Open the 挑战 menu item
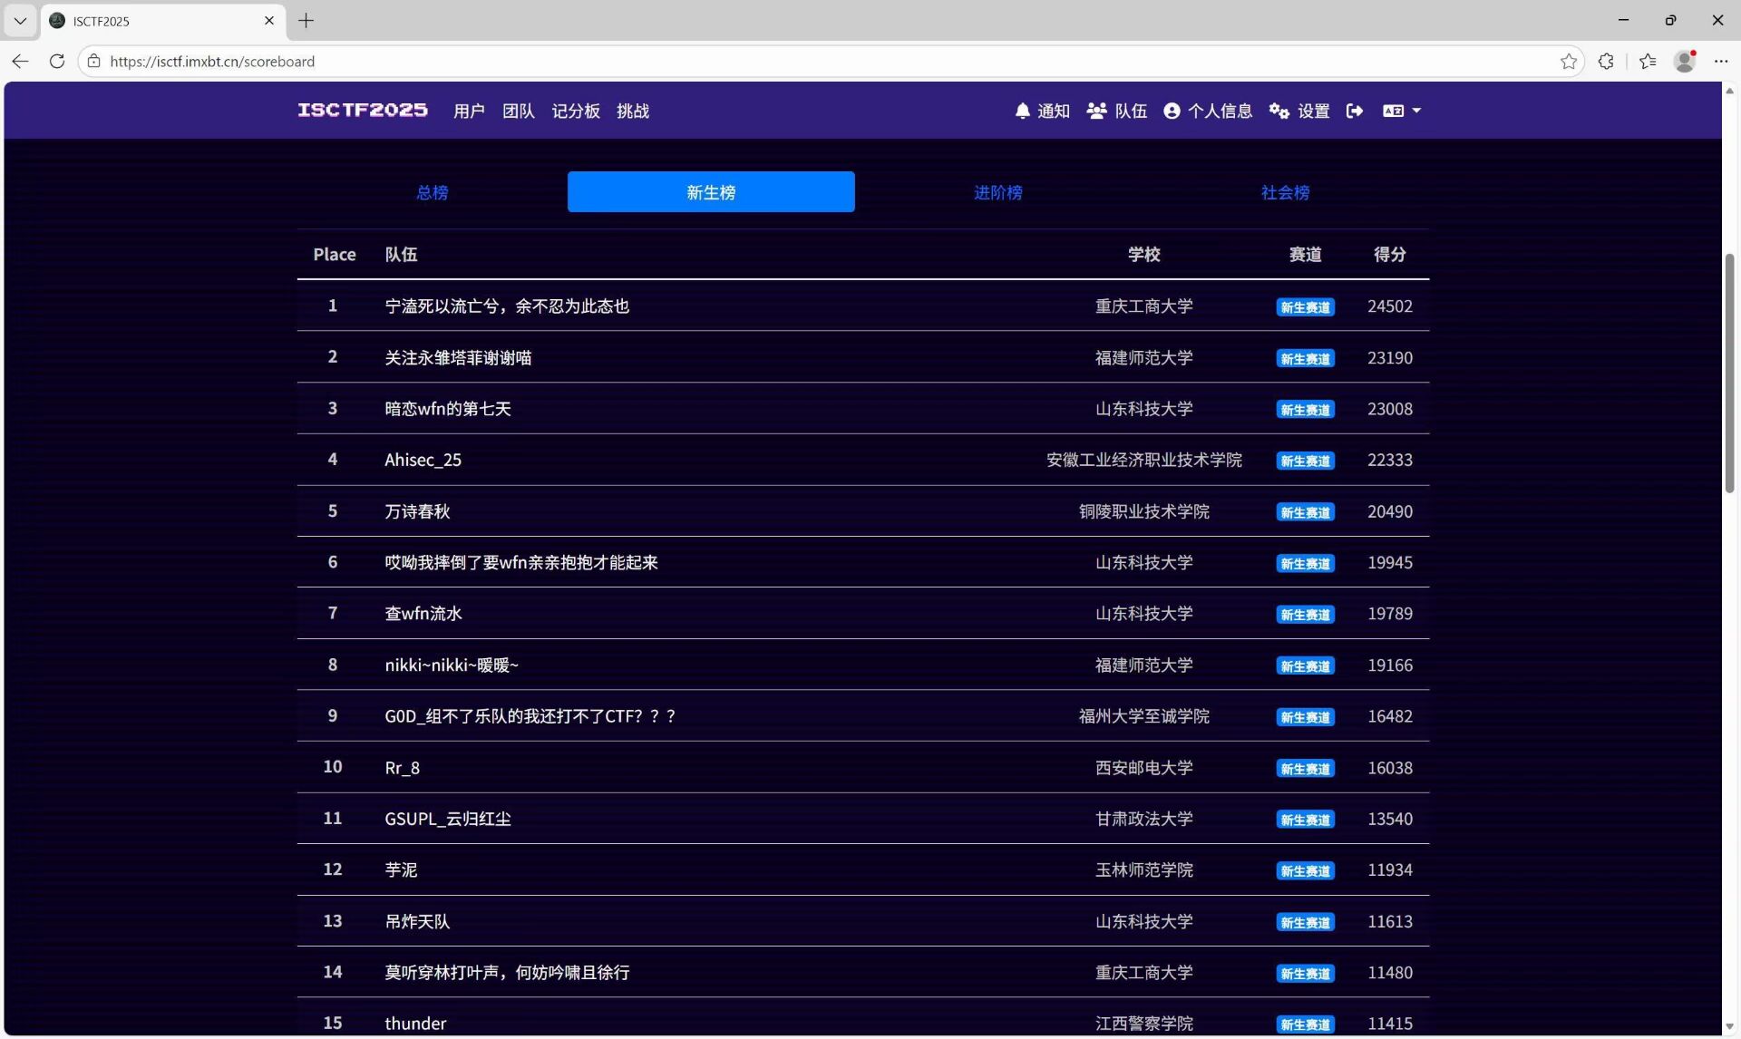The image size is (1741, 1039). (x=633, y=111)
